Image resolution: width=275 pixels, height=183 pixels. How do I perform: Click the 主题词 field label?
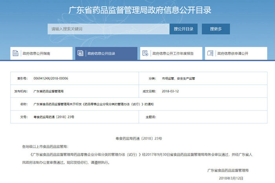[x=151, y=117]
